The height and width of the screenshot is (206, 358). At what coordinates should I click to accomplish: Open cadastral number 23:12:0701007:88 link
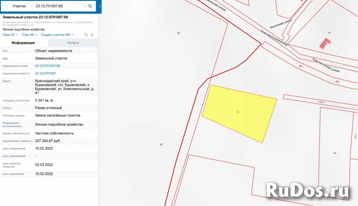[47, 66]
